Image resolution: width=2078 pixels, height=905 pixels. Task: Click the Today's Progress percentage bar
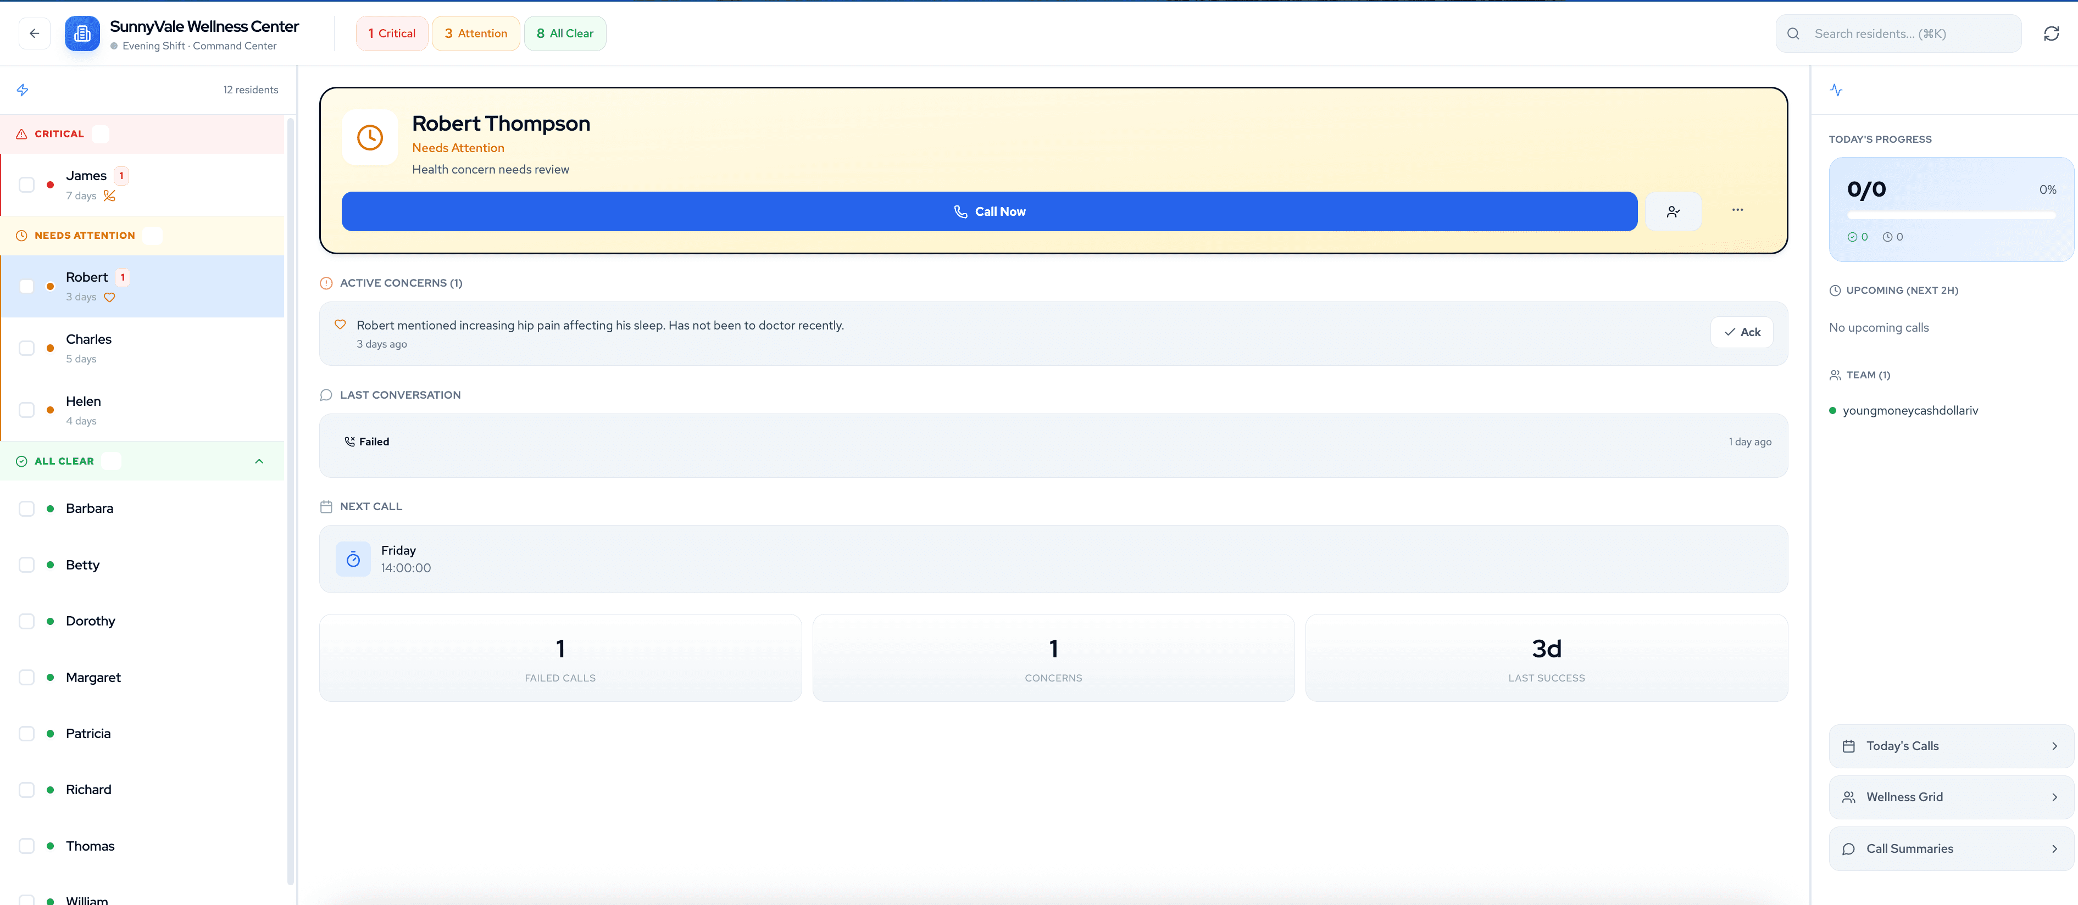1950,215
